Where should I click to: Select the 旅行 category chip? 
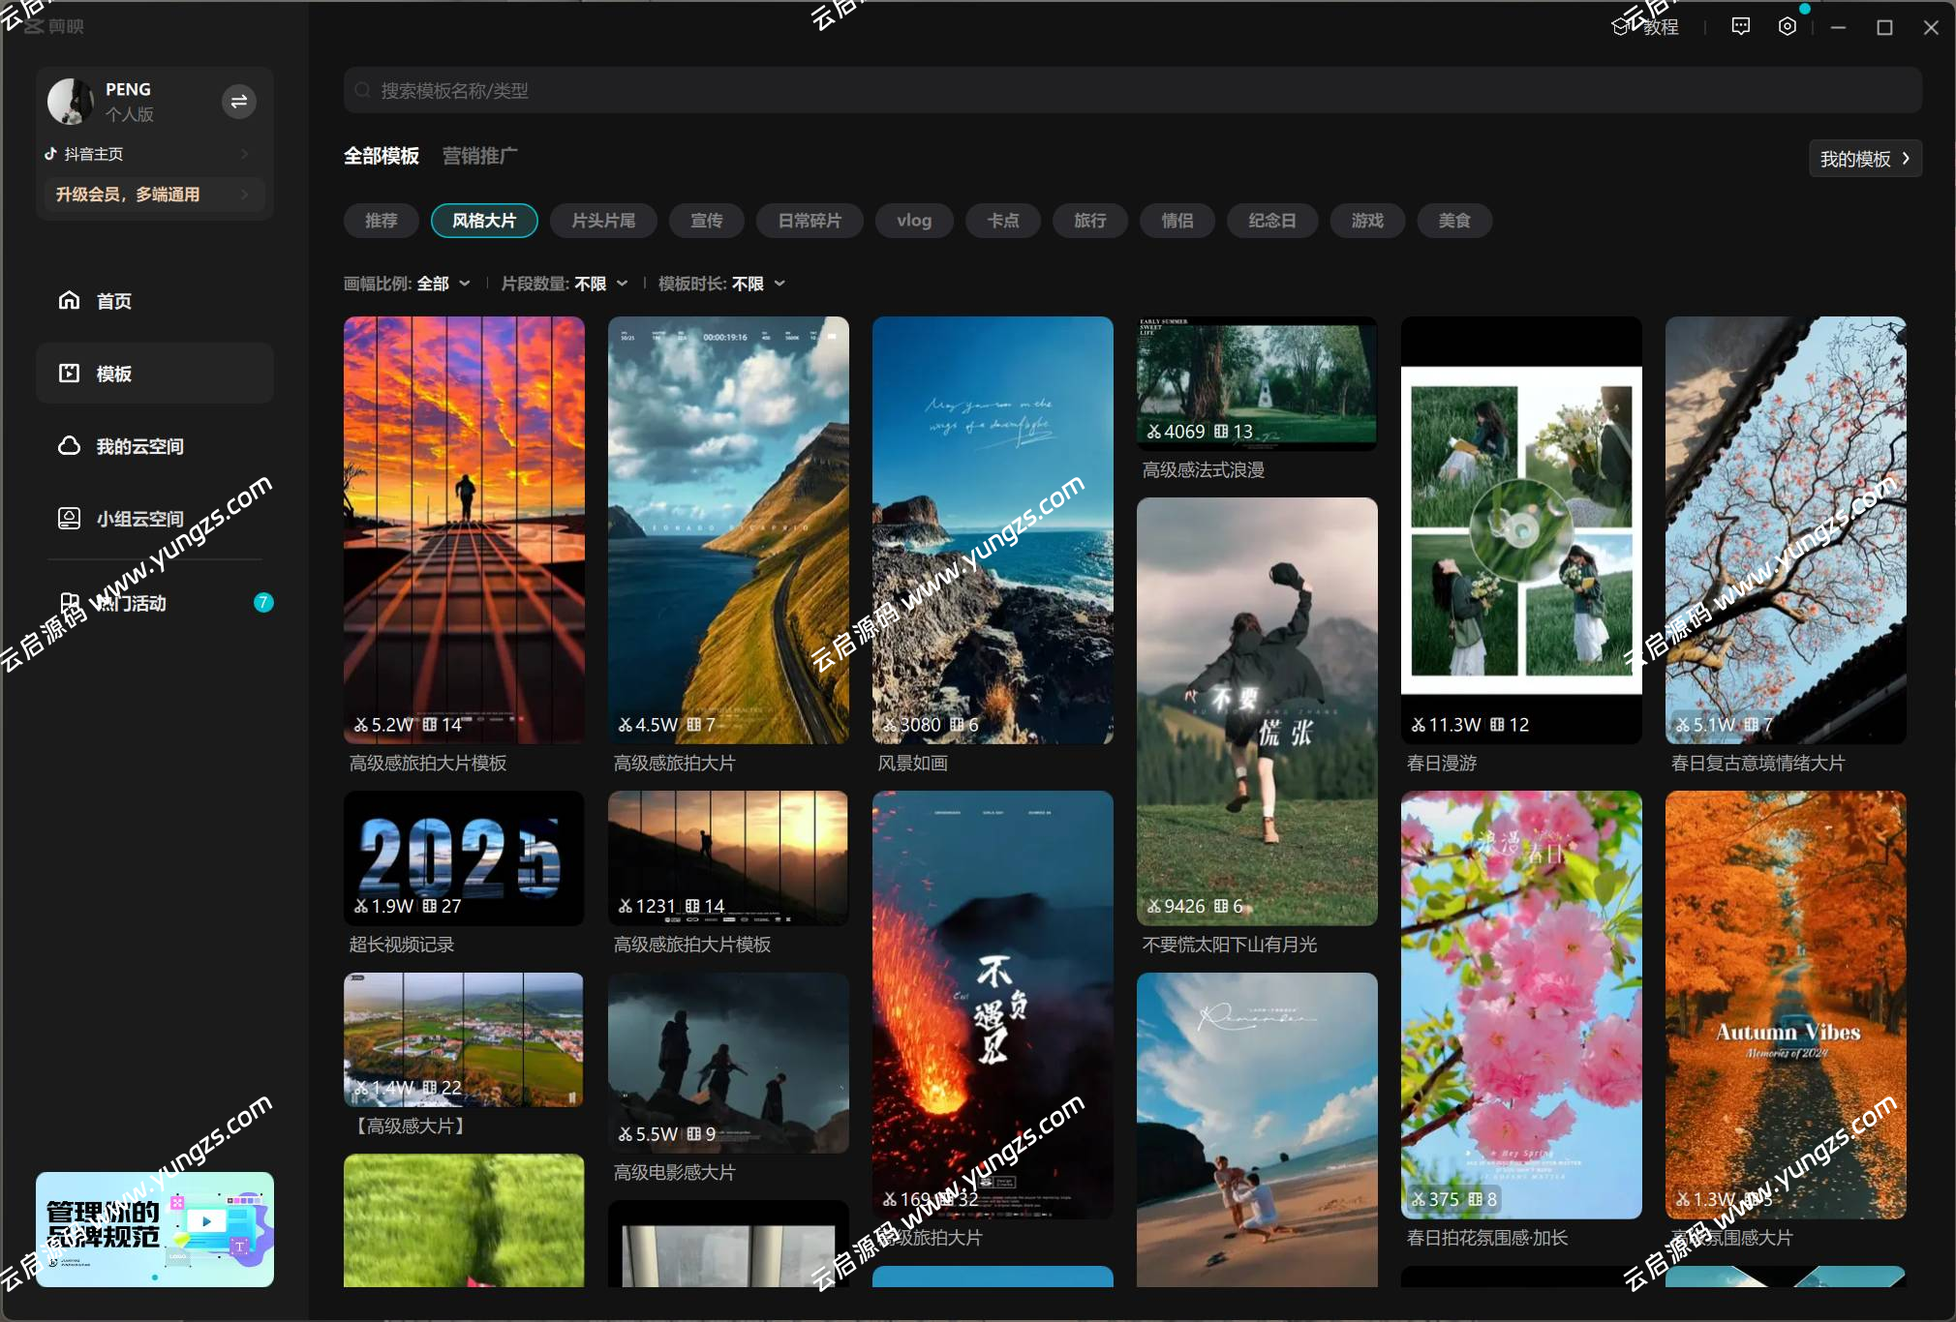[x=1089, y=221]
